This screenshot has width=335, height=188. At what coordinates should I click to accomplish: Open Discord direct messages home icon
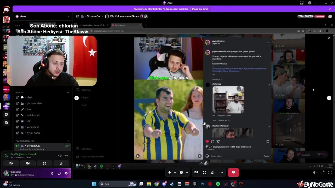[x=6, y=10]
